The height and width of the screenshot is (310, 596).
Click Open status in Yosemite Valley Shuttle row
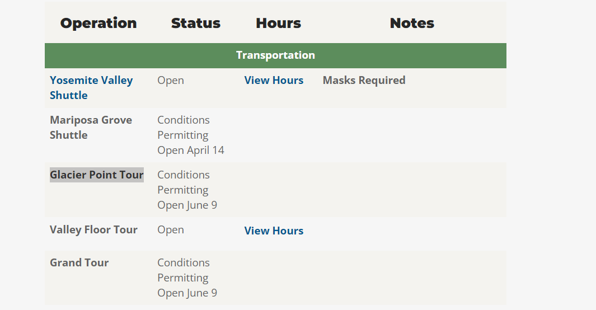pos(171,81)
